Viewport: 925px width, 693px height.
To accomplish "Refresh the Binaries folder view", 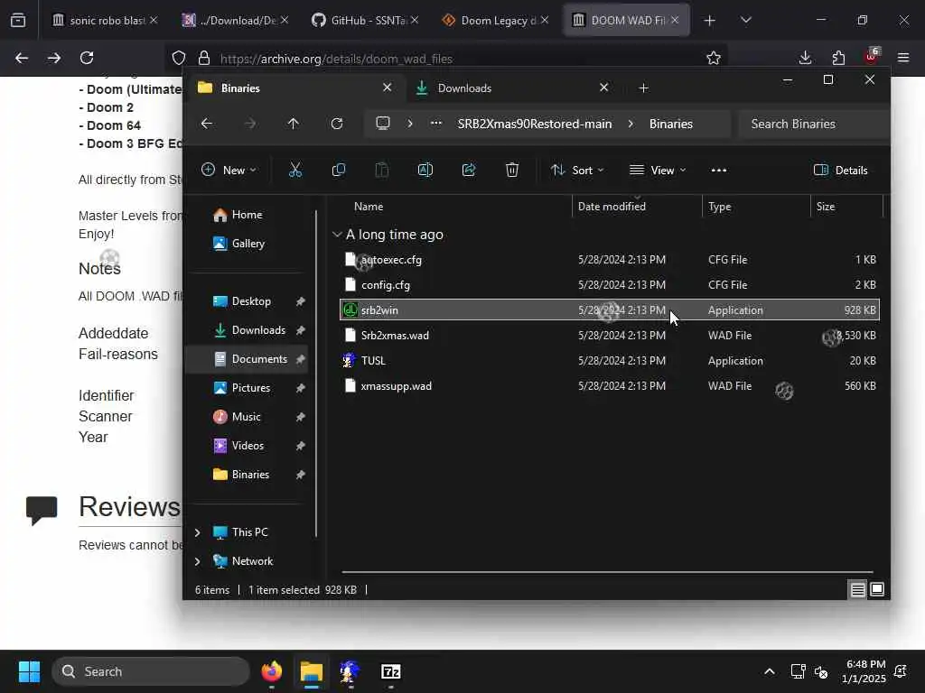I will click(337, 124).
